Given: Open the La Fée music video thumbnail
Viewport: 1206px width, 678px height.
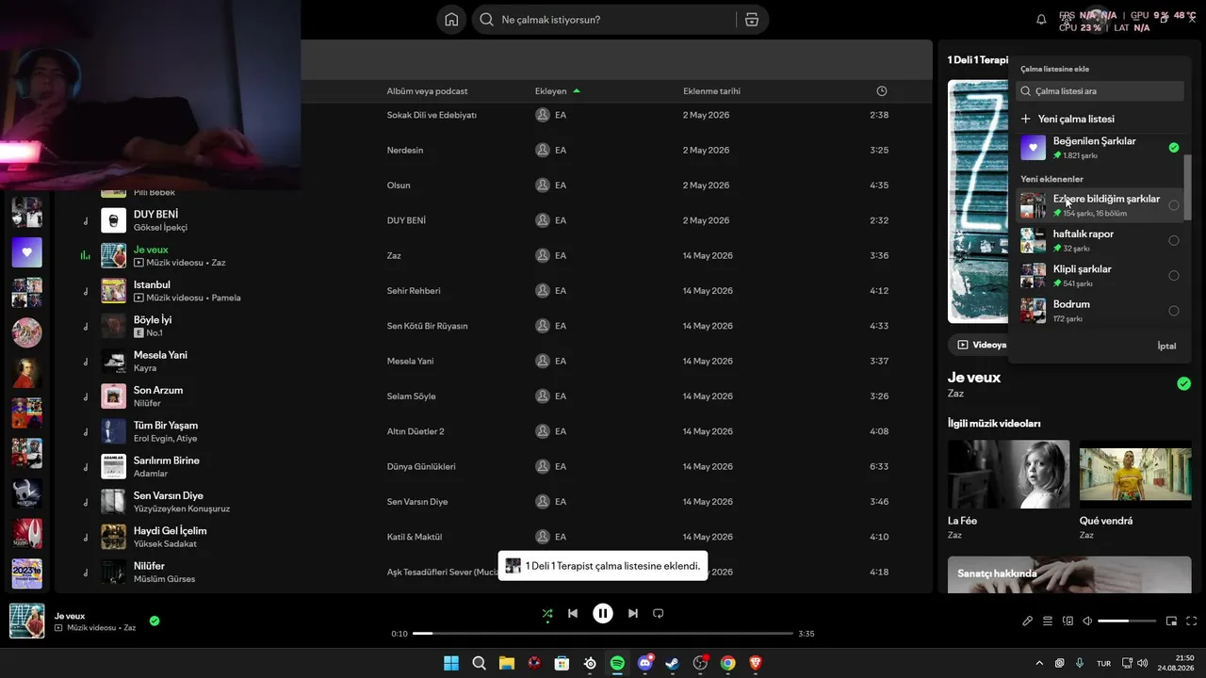Looking at the screenshot, I should [x=1008, y=474].
